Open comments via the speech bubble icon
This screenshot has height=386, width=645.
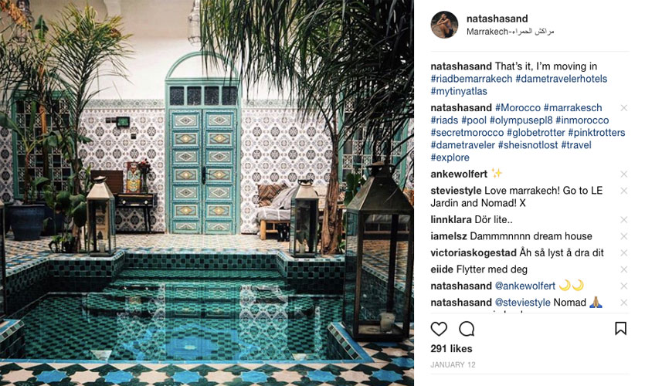pos(467,329)
